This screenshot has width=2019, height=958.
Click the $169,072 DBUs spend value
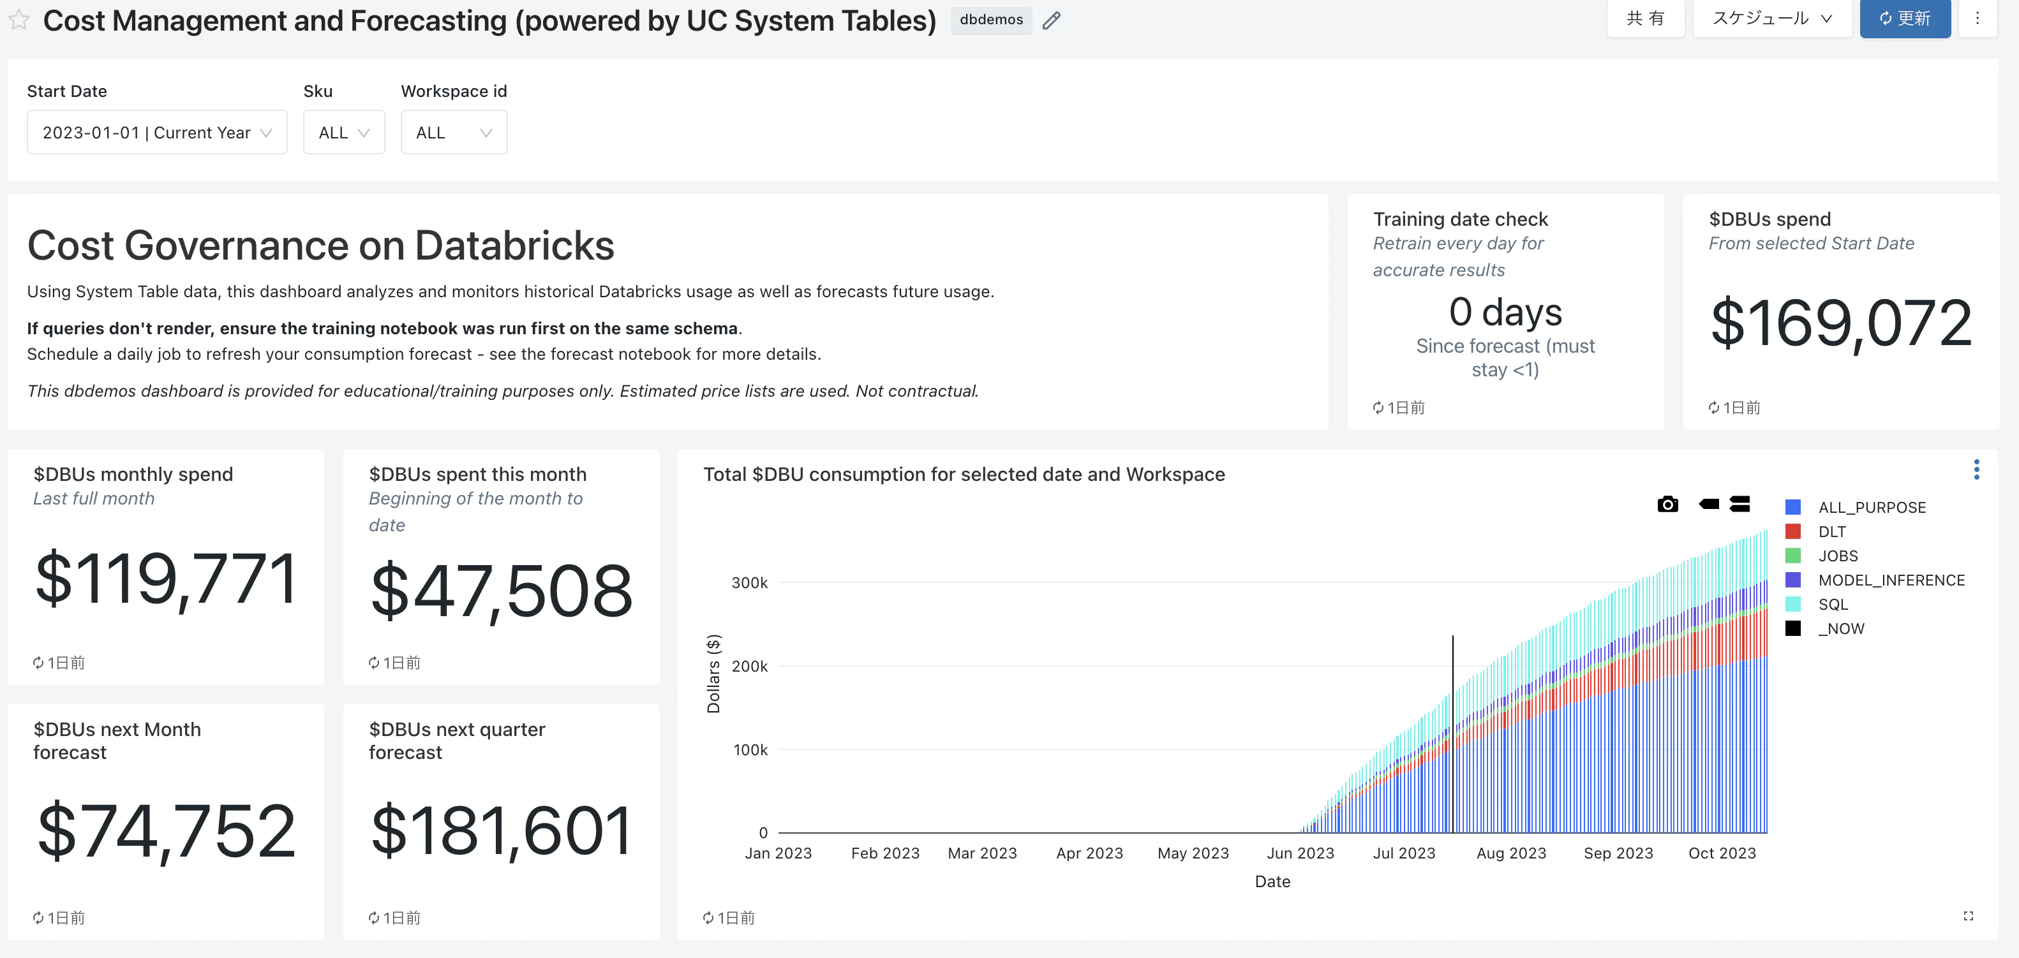click(x=1841, y=323)
